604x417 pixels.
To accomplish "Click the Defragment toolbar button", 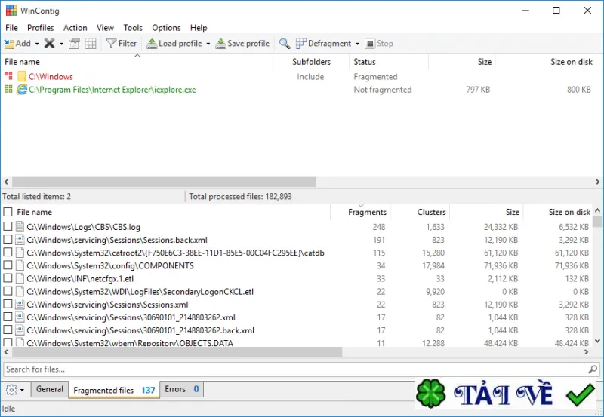I will pos(324,44).
